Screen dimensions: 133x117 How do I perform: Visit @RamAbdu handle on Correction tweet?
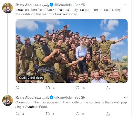click(x=63, y=97)
